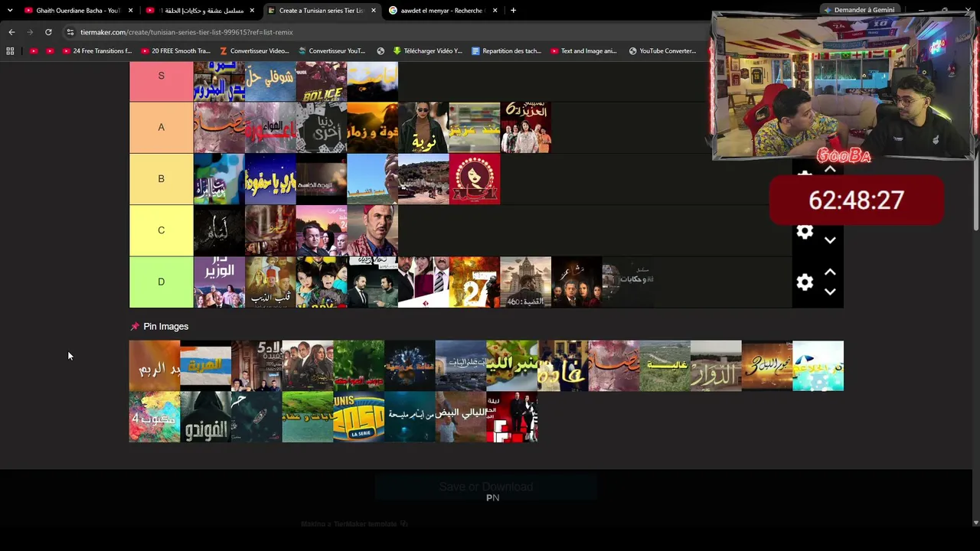
Task: Select the 'القضية 460' image in D tier
Action: (x=525, y=282)
